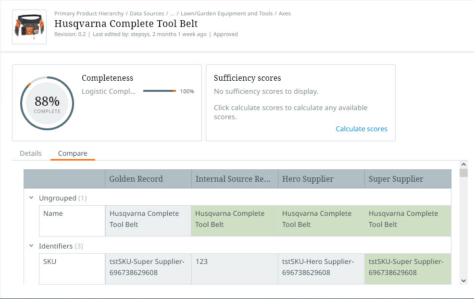Click the Calculate scores link
Viewport: 474px width, 299px height.
(361, 129)
